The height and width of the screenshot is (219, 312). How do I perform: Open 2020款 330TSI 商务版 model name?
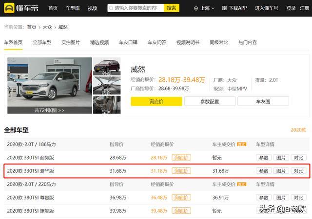[x=30, y=158]
